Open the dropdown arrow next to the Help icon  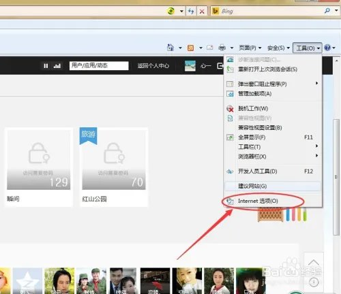pos(333,48)
